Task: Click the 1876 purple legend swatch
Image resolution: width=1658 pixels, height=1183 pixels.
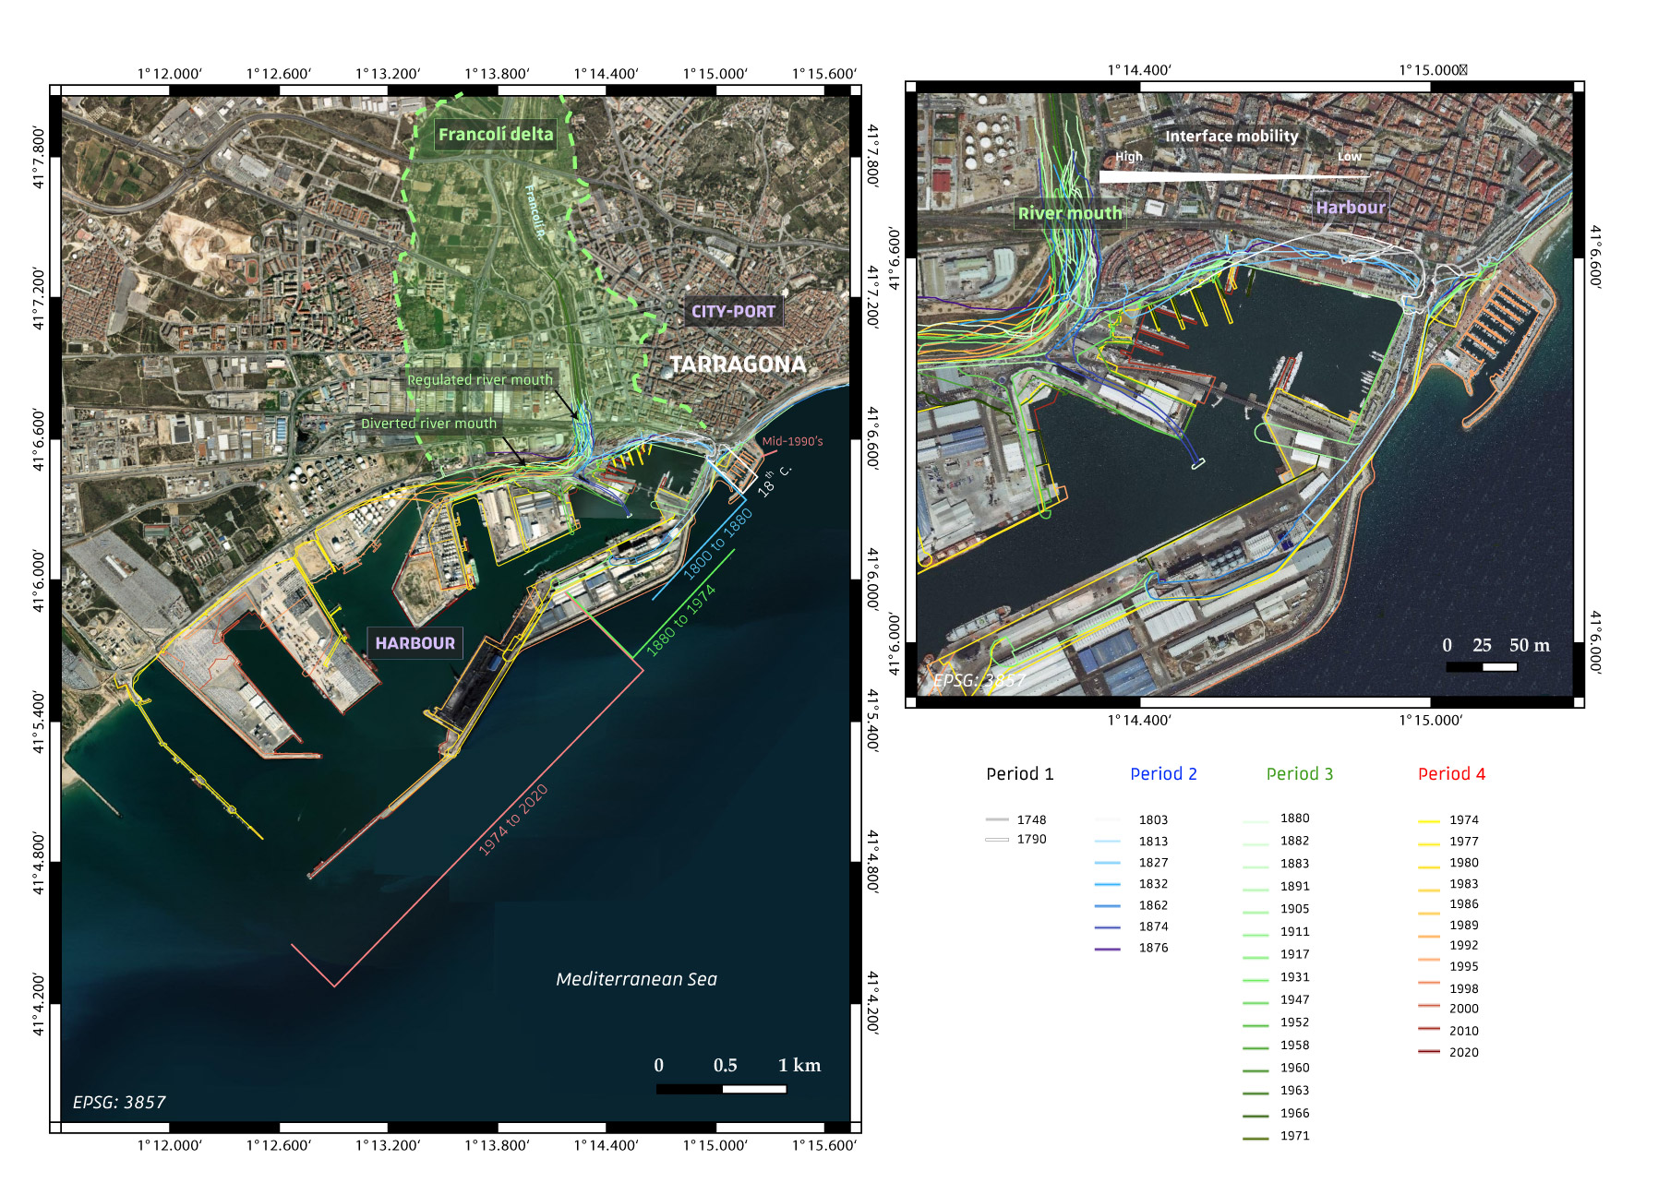Action: coord(1108,949)
